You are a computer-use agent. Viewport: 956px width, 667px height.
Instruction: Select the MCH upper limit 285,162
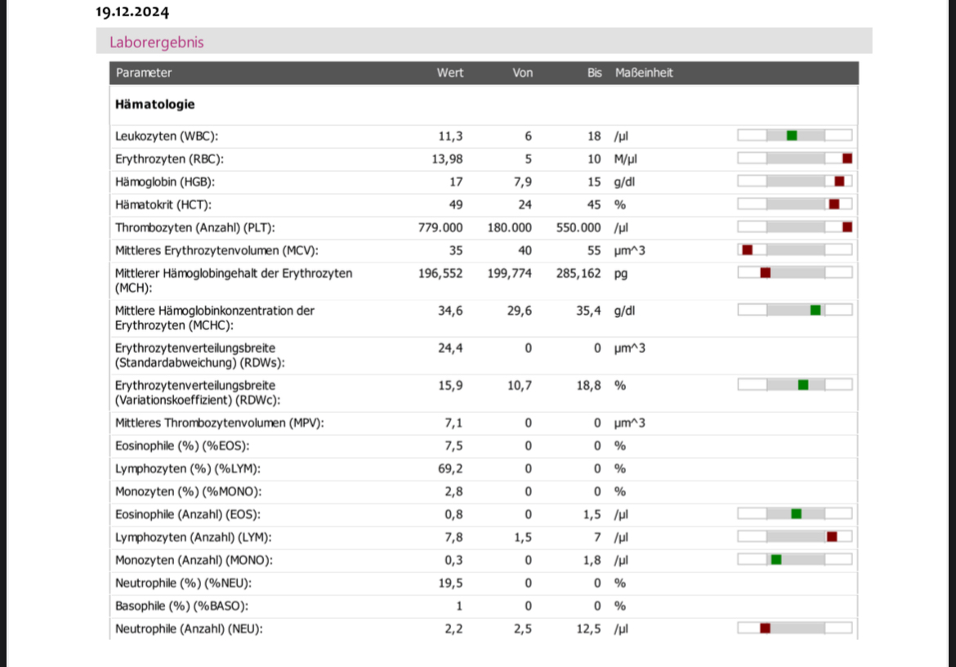pos(579,274)
